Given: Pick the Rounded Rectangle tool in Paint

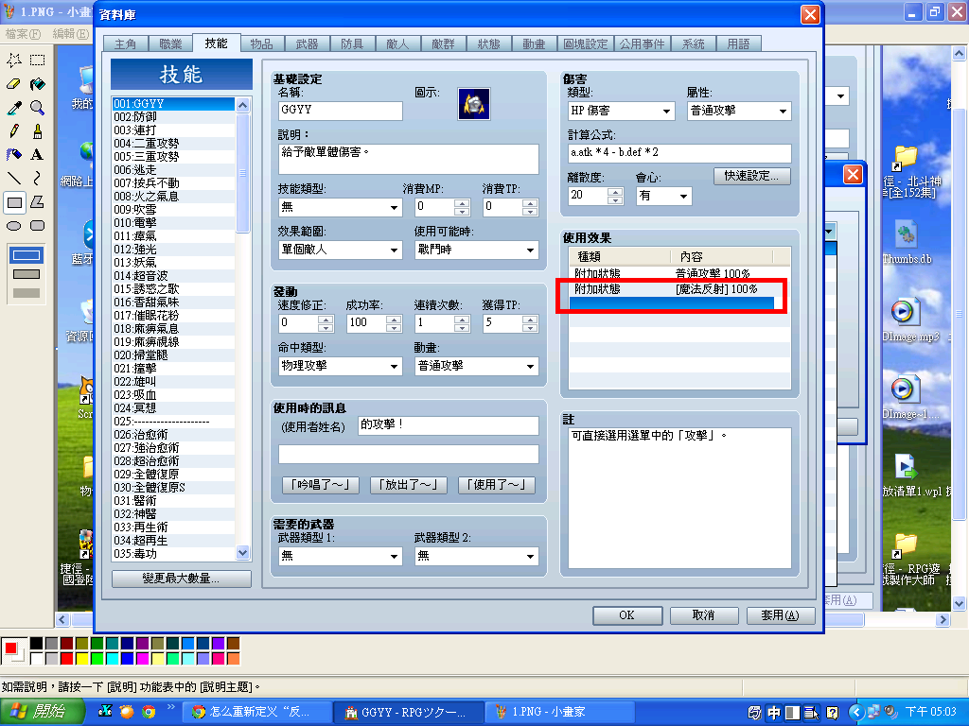Looking at the screenshot, I should [38, 225].
